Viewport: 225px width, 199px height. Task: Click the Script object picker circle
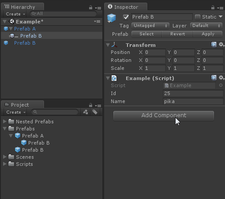[221, 85]
